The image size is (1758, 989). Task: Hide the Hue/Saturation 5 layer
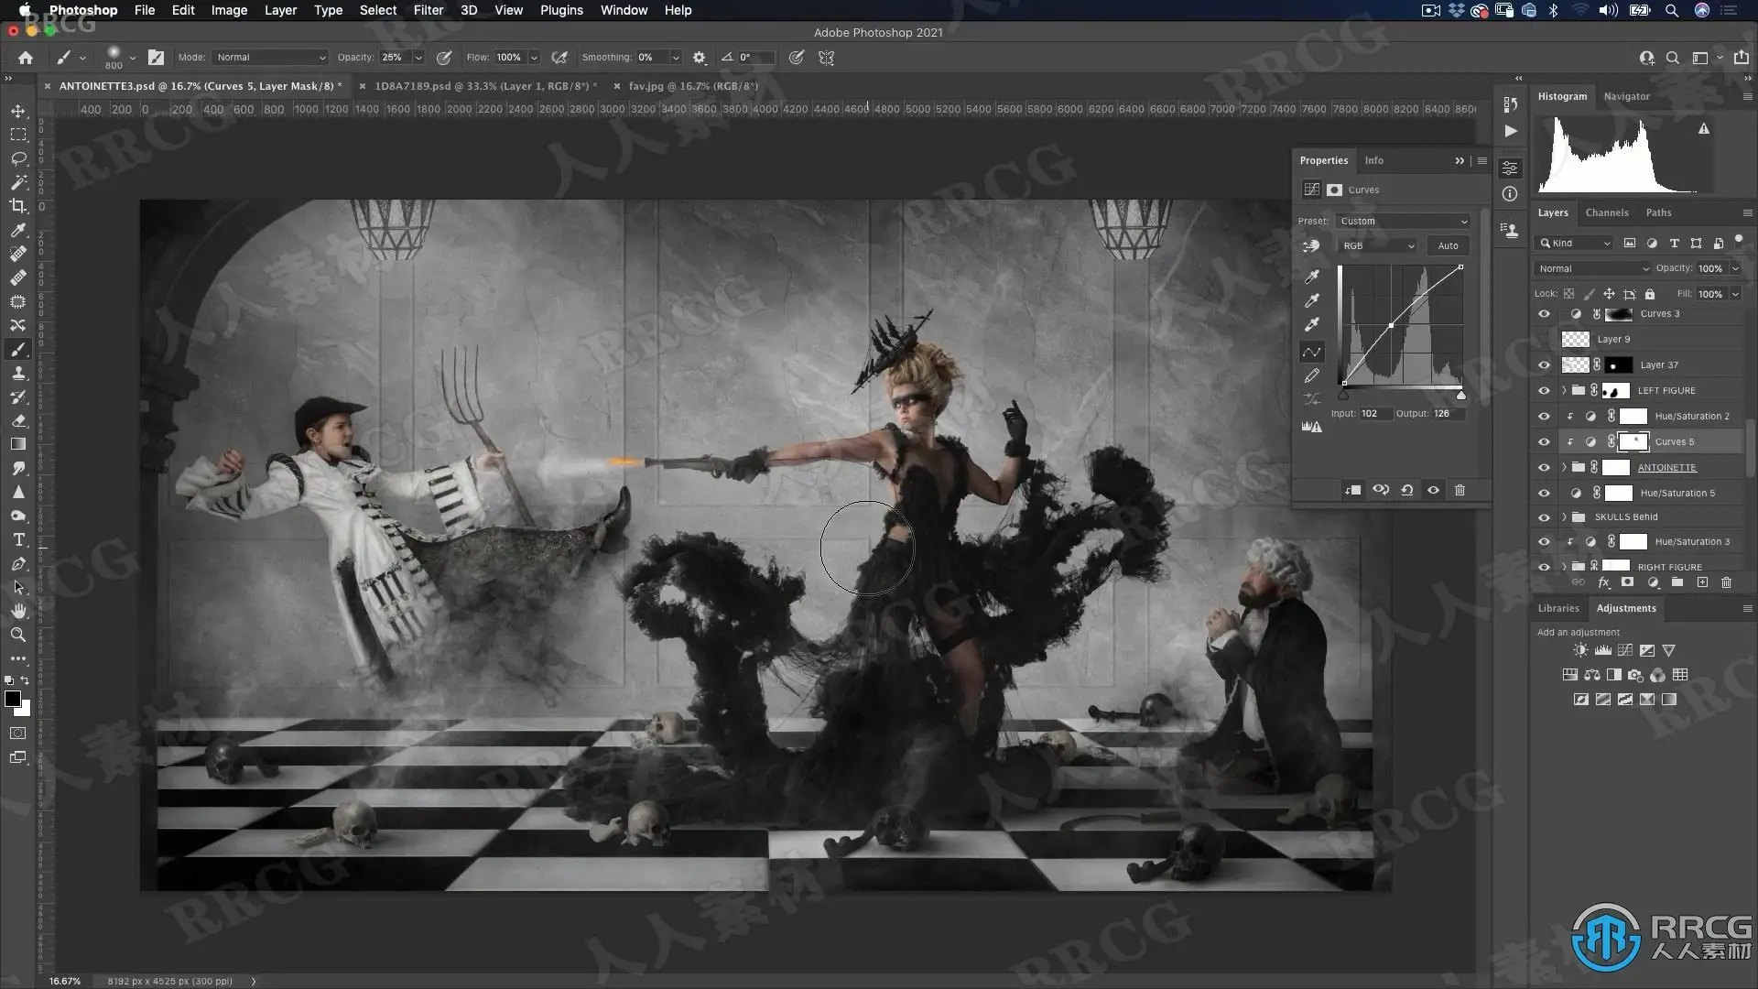(x=1544, y=493)
